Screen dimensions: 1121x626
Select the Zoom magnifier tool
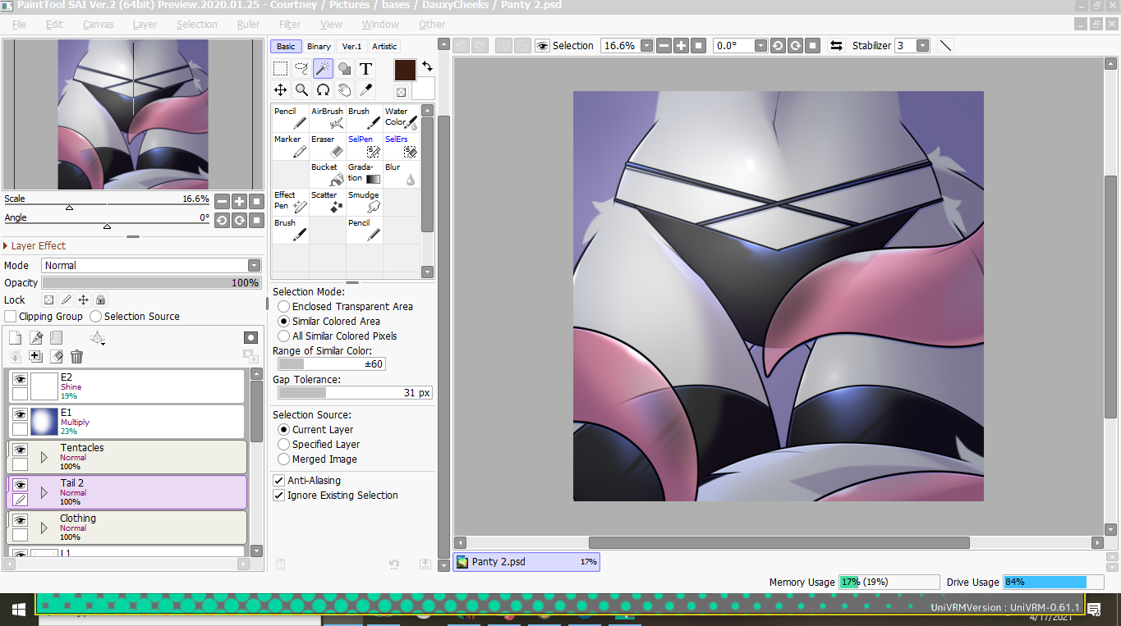(301, 90)
